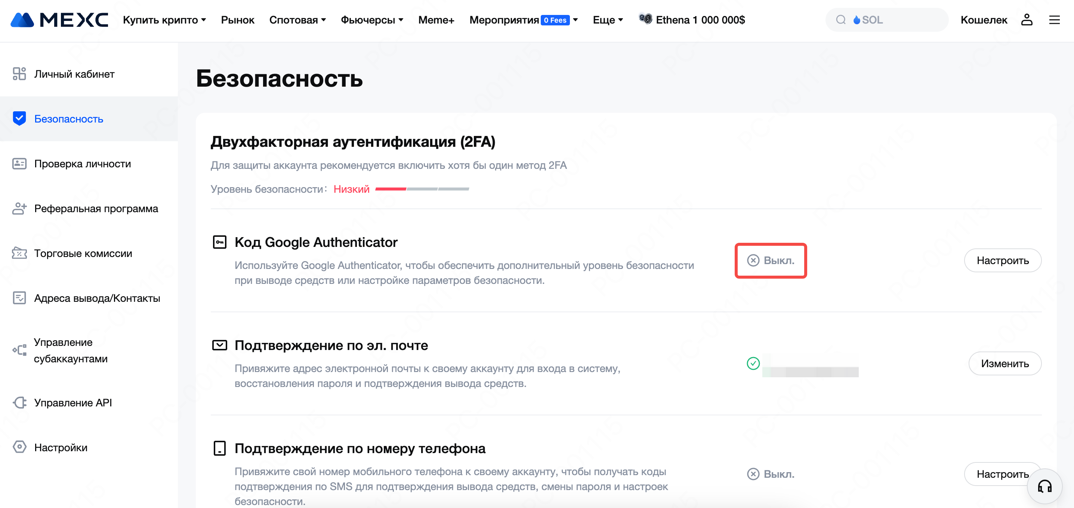Click the green verified check icon for email
The height and width of the screenshot is (508, 1074).
pyautogui.click(x=753, y=363)
